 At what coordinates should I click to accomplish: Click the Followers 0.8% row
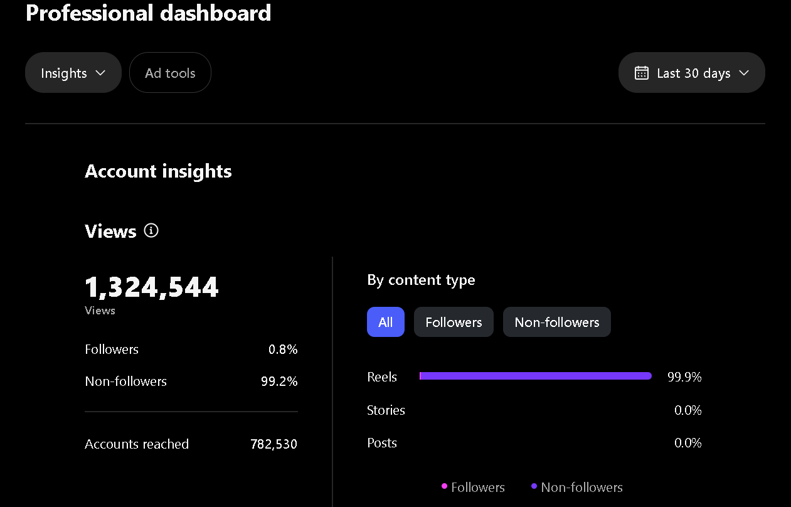pyautogui.click(x=191, y=350)
